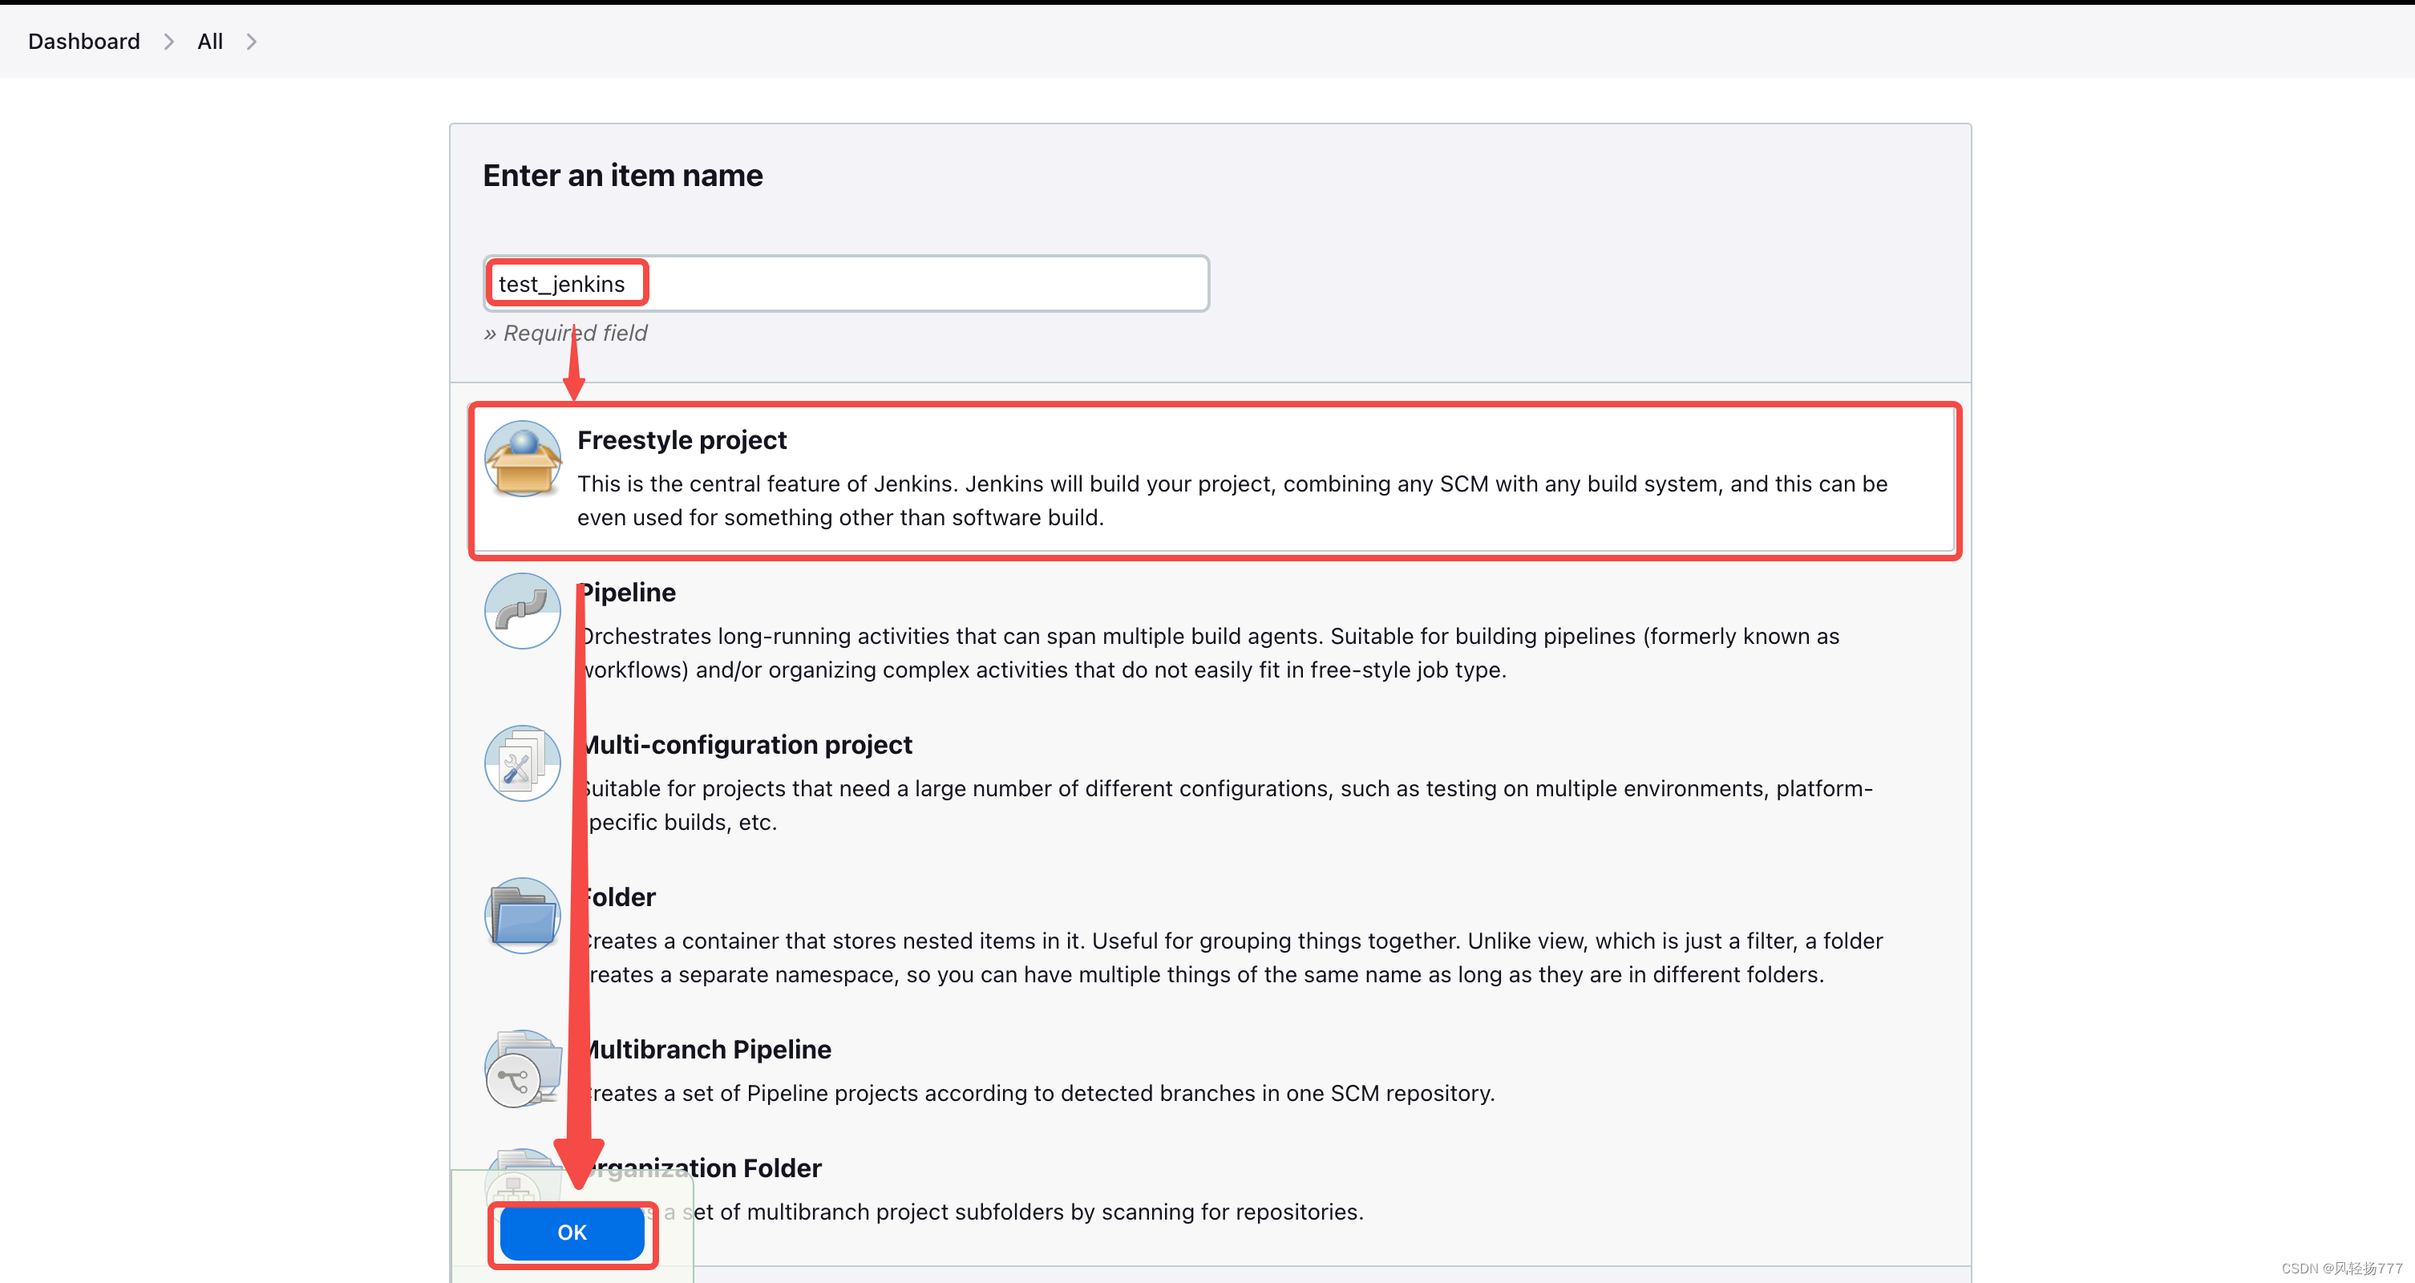Click Multibranch Pipeline description about SCM repository

coord(1036,1094)
